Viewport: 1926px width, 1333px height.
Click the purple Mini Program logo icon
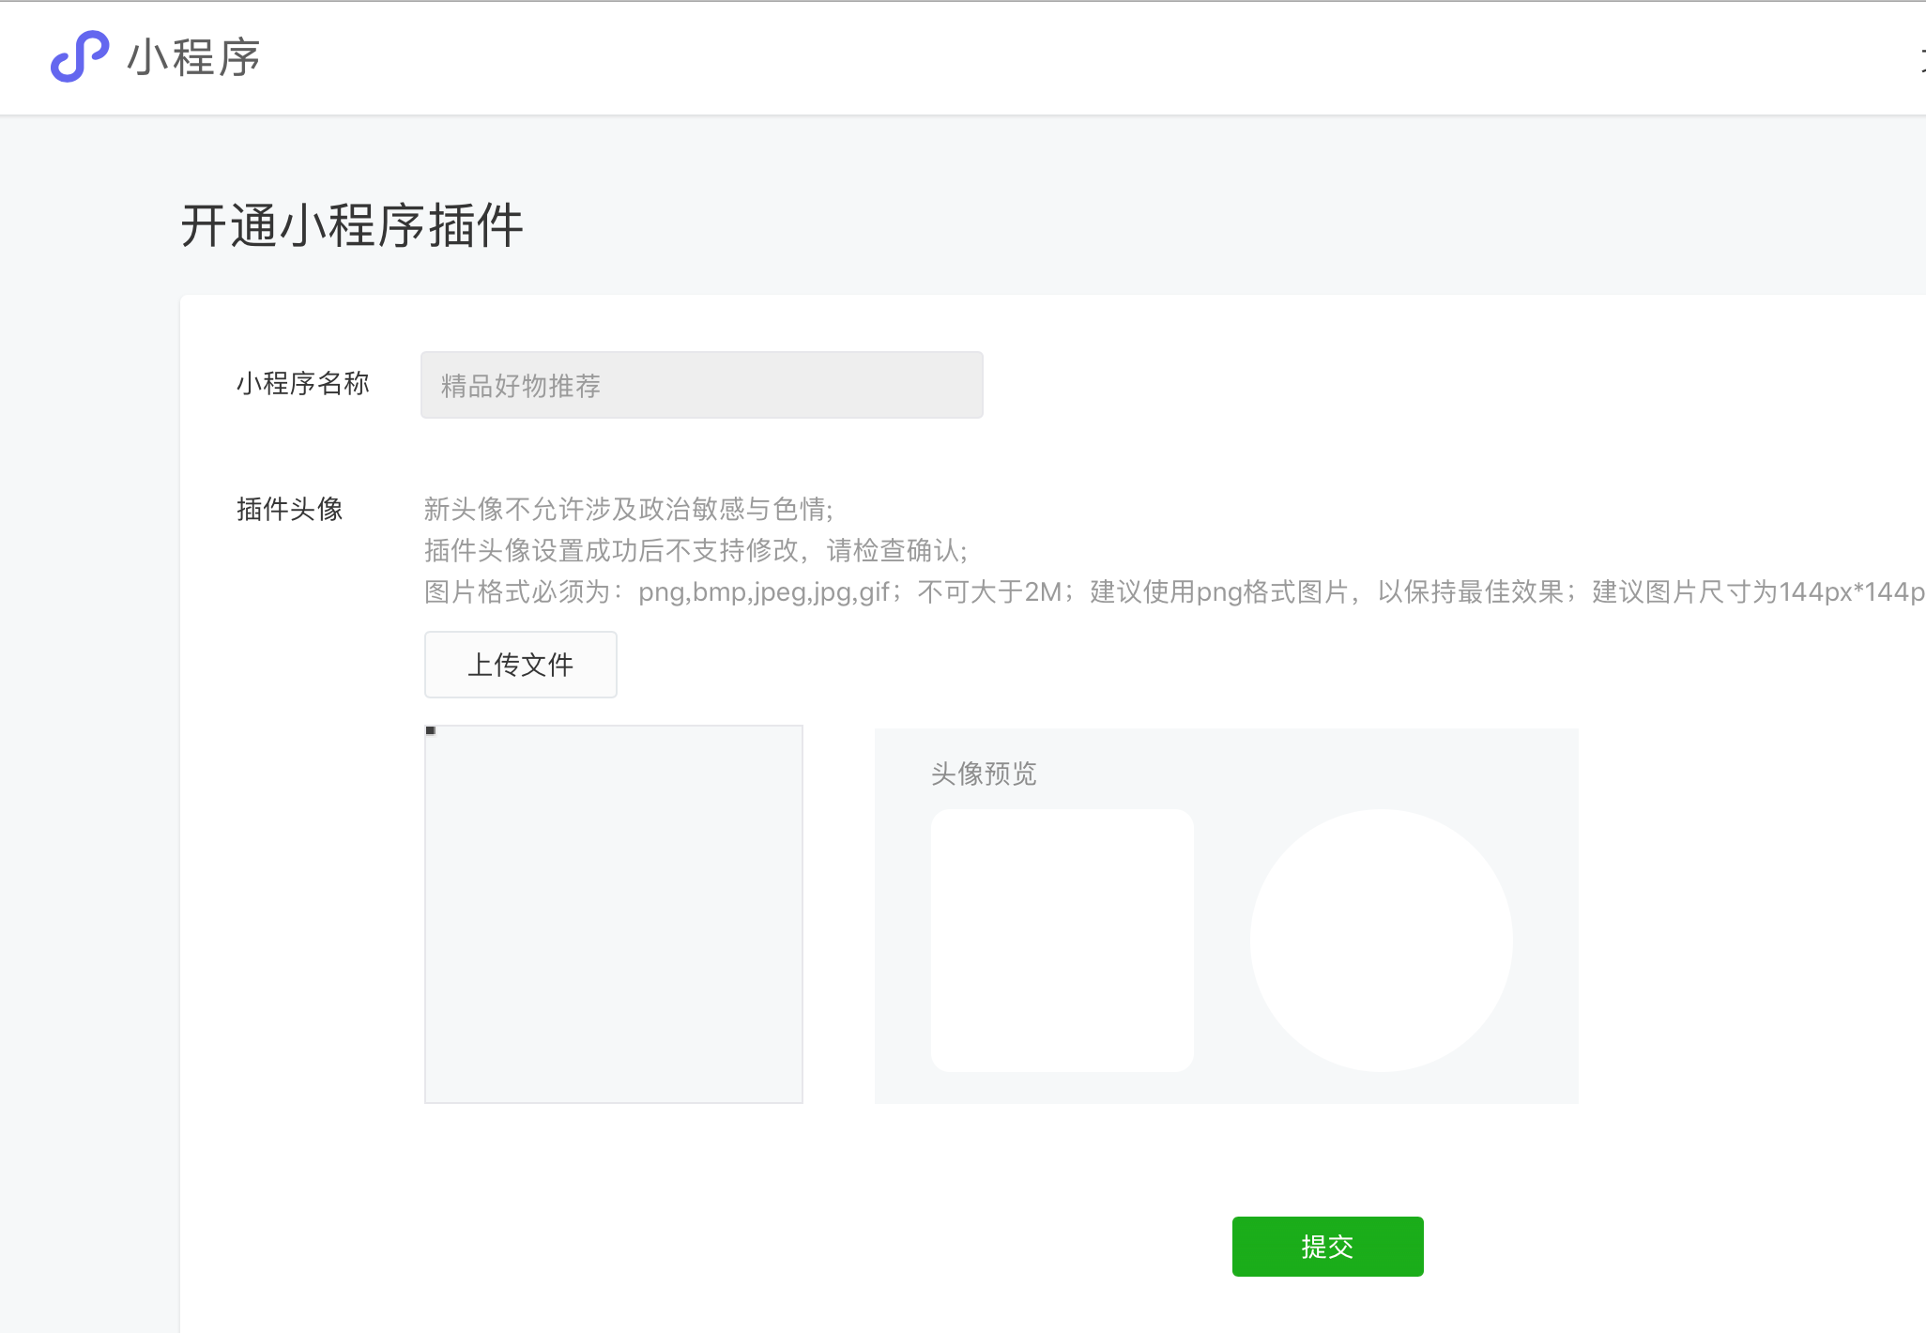pyautogui.click(x=79, y=56)
